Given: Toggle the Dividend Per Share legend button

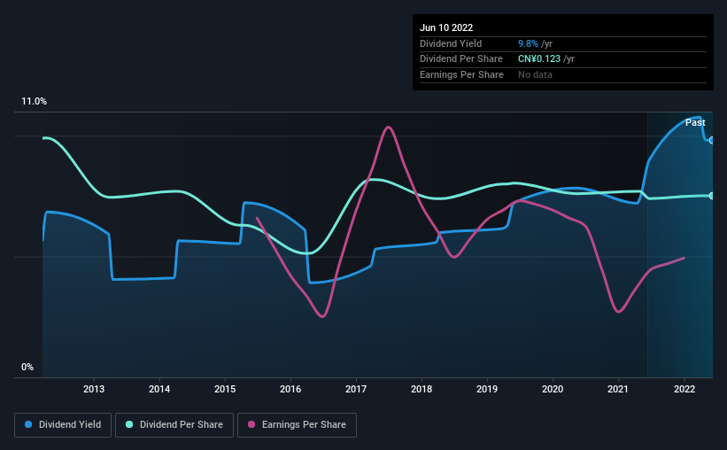Looking at the screenshot, I should (x=174, y=425).
